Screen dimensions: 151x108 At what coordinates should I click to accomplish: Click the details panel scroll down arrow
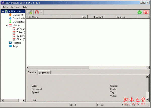tap(147, 99)
